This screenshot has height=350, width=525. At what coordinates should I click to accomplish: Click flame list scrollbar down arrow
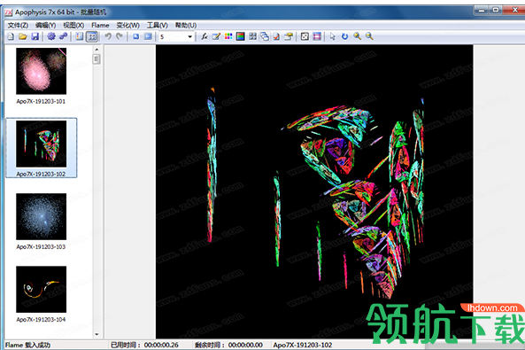[x=97, y=334]
